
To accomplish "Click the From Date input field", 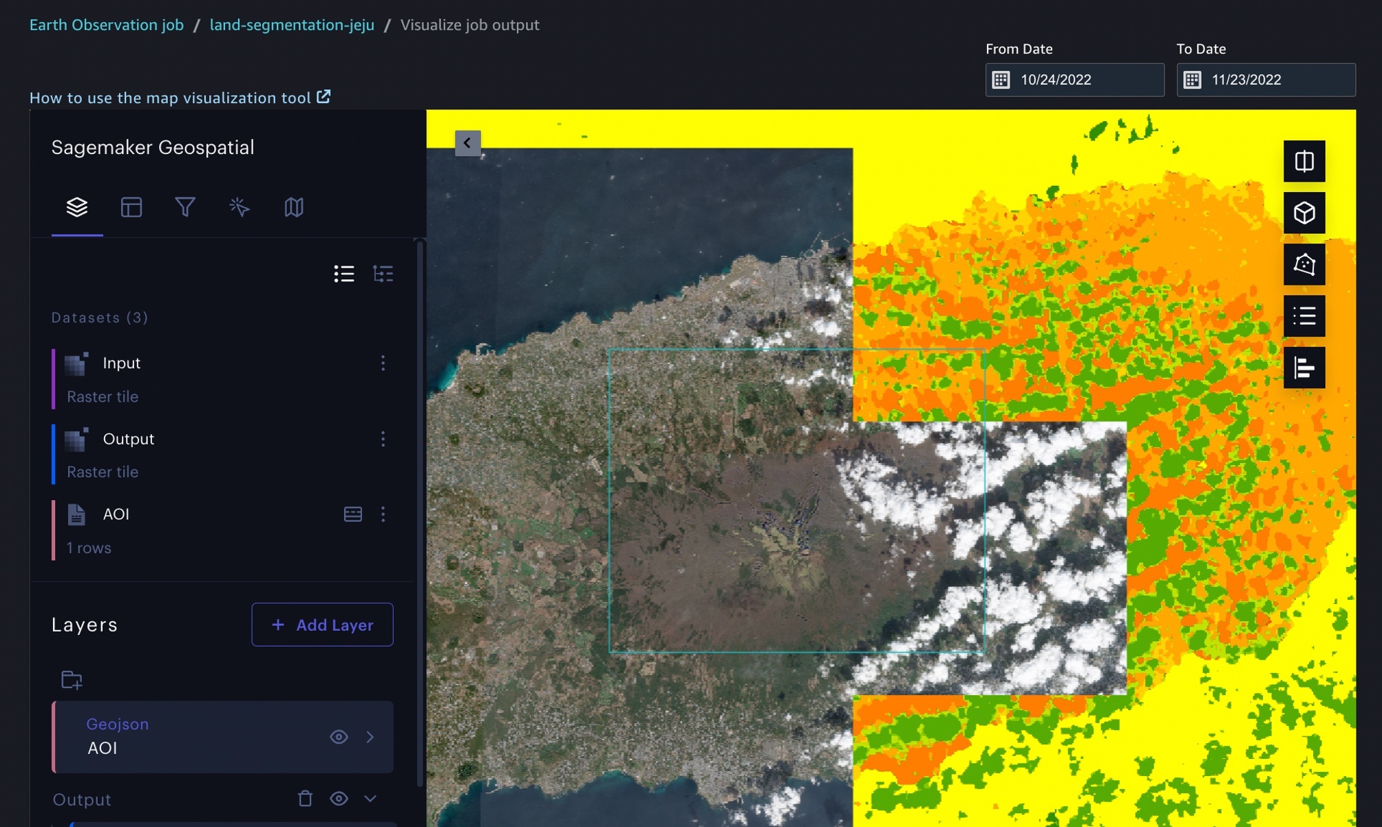I will click(1074, 80).
